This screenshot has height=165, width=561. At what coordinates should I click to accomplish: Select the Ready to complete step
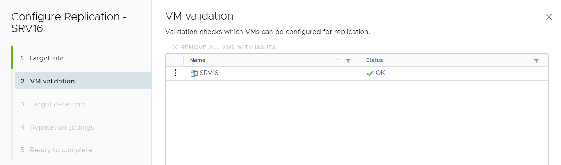61,150
